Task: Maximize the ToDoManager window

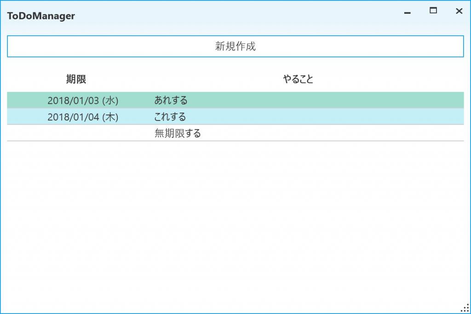Action: [433, 11]
